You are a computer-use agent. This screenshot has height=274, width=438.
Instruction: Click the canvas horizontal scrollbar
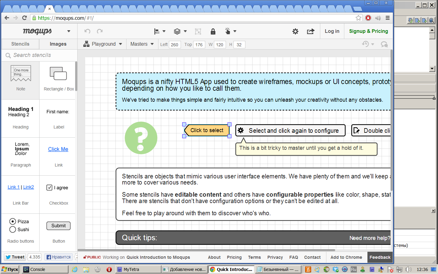(206, 250)
